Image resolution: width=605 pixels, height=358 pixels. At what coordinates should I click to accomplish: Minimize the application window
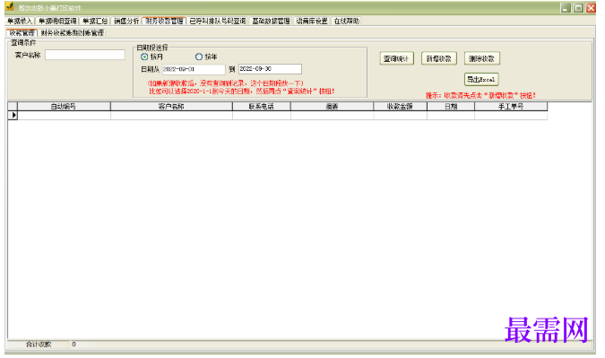tap(566, 8)
